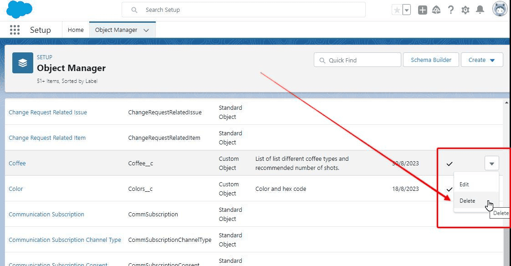
Task: Select the ChangeRequestRelatedItem API name
Action: click(164, 138)
